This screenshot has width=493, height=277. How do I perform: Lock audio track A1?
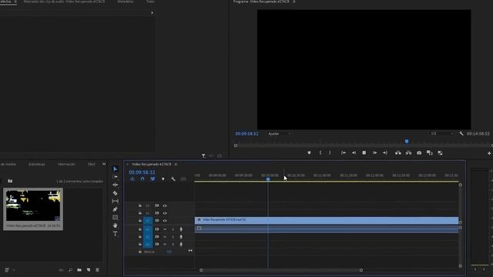[140, 229]
